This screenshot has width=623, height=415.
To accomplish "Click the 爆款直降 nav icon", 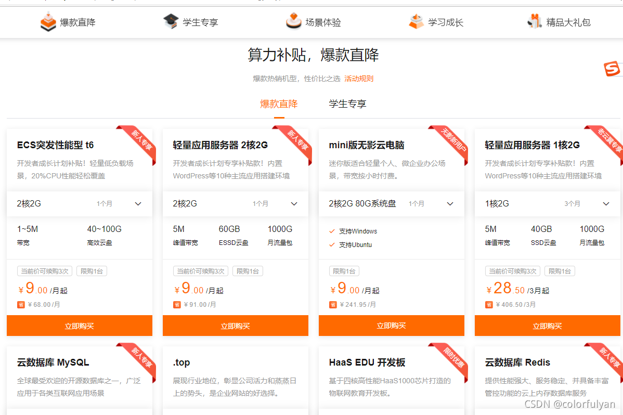I will (x=48, y=21).
